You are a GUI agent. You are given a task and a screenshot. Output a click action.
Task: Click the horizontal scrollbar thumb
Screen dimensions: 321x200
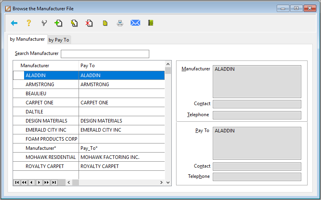[x=75, y=182]
